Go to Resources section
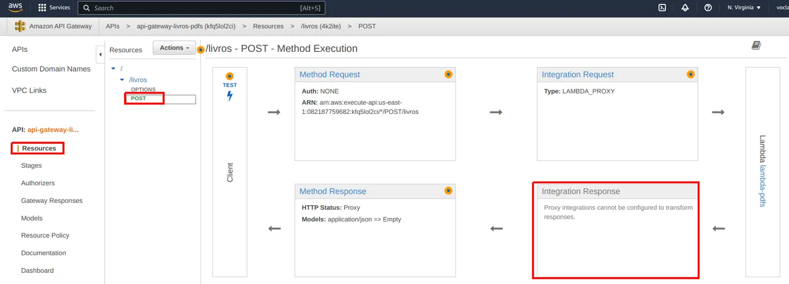This screenshot has height=284, width=789. [39, 148]
